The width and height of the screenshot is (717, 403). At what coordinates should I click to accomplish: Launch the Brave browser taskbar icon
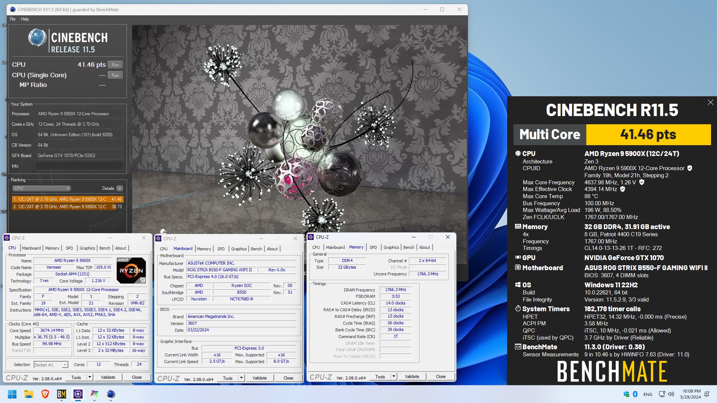[x=45, y=394]
